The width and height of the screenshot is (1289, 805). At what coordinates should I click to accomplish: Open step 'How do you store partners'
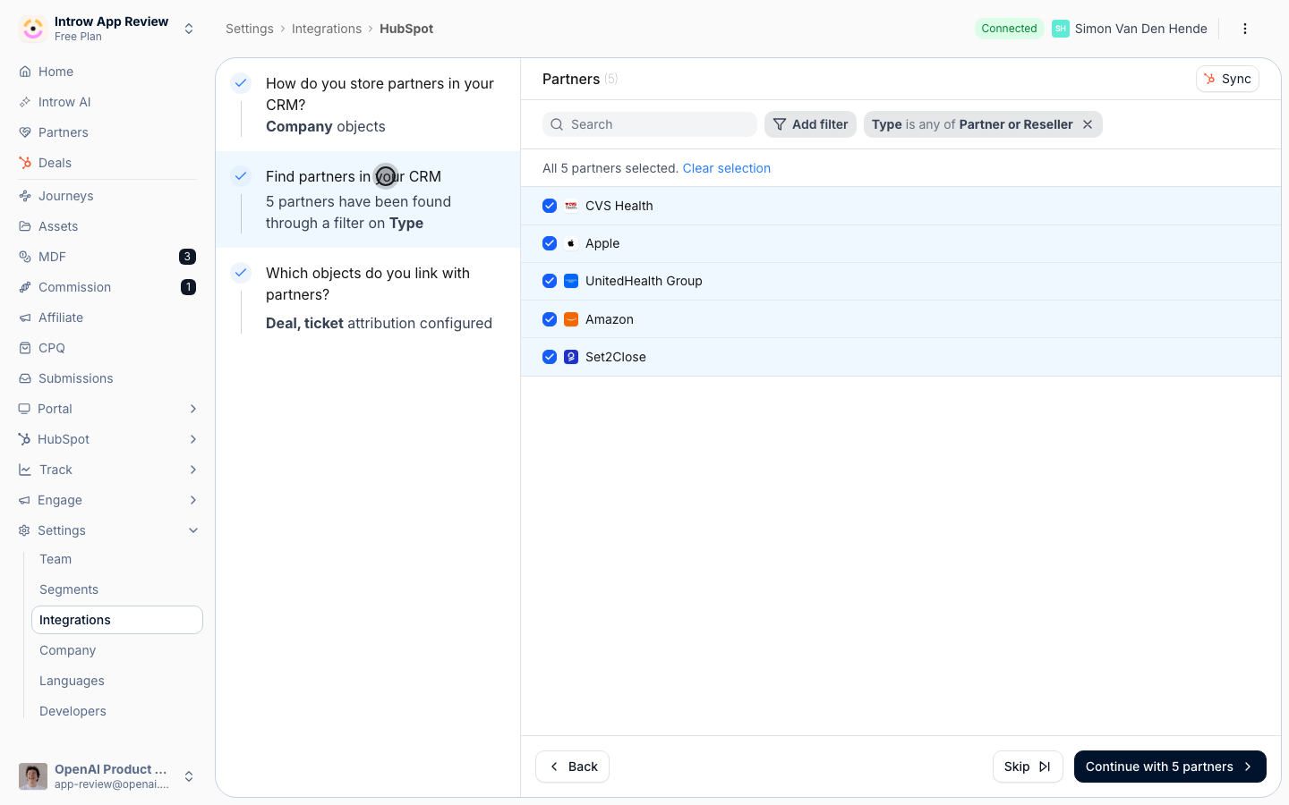click(x=368, y=105)
